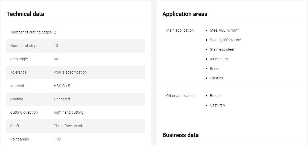Select the Number of steps value 13
308x145 pixels.
pyautogui.click(x=56, y=46)
